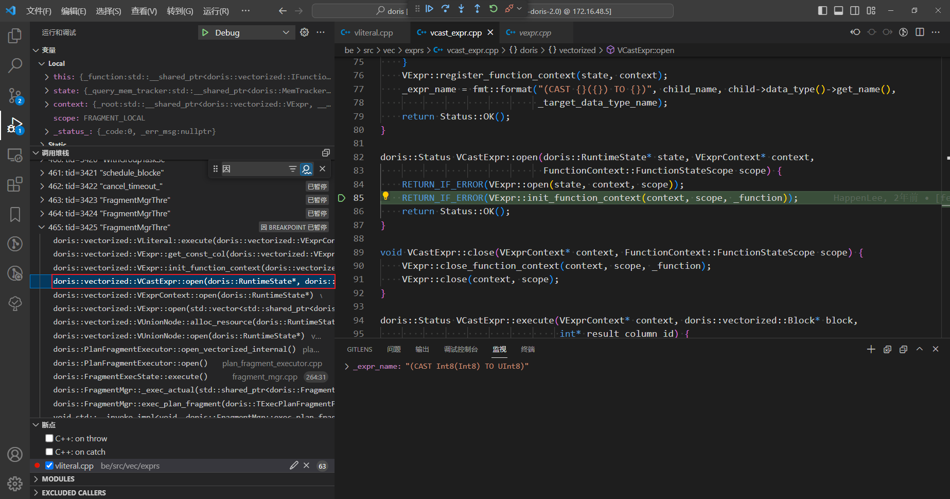Open launch.json via the gear icon
Viewport: 950px width, 499px height.
(305, 32)
